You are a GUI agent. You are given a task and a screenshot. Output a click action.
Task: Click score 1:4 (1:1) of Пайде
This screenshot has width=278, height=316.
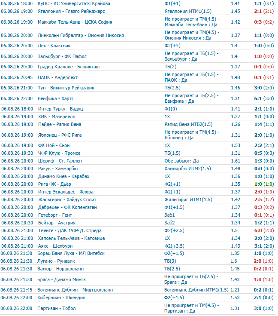[x=264, y=124]
